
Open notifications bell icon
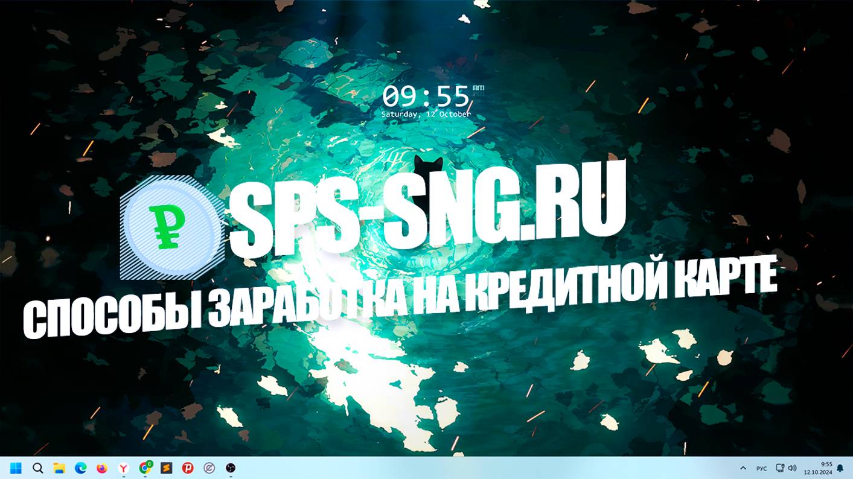pyautogui.click(x=840, y=468)
